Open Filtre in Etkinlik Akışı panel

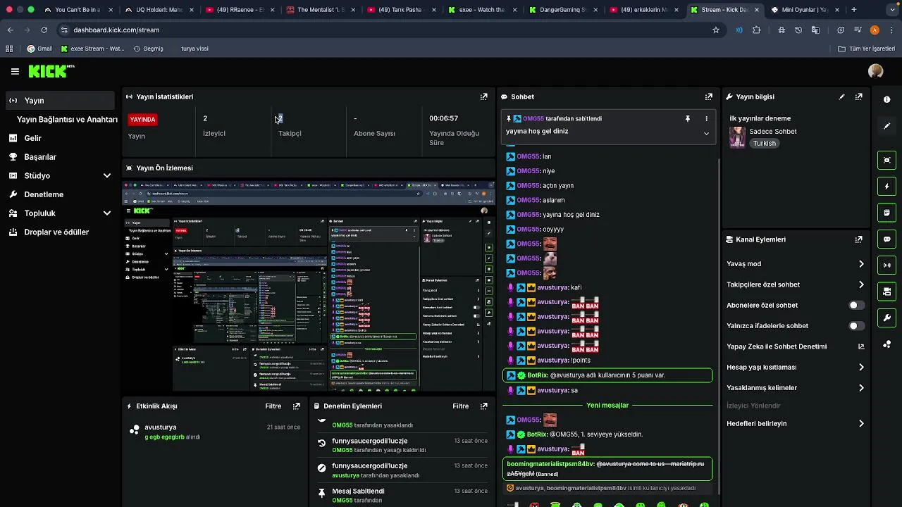click(273, 406)
